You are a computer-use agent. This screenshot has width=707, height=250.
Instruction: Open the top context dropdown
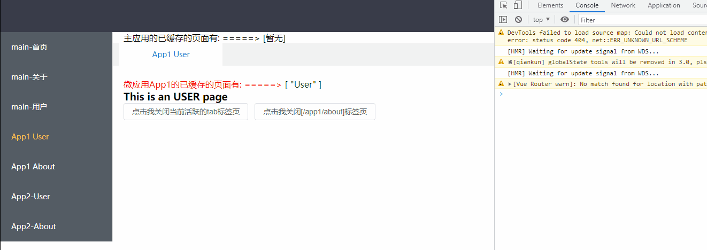542,20
